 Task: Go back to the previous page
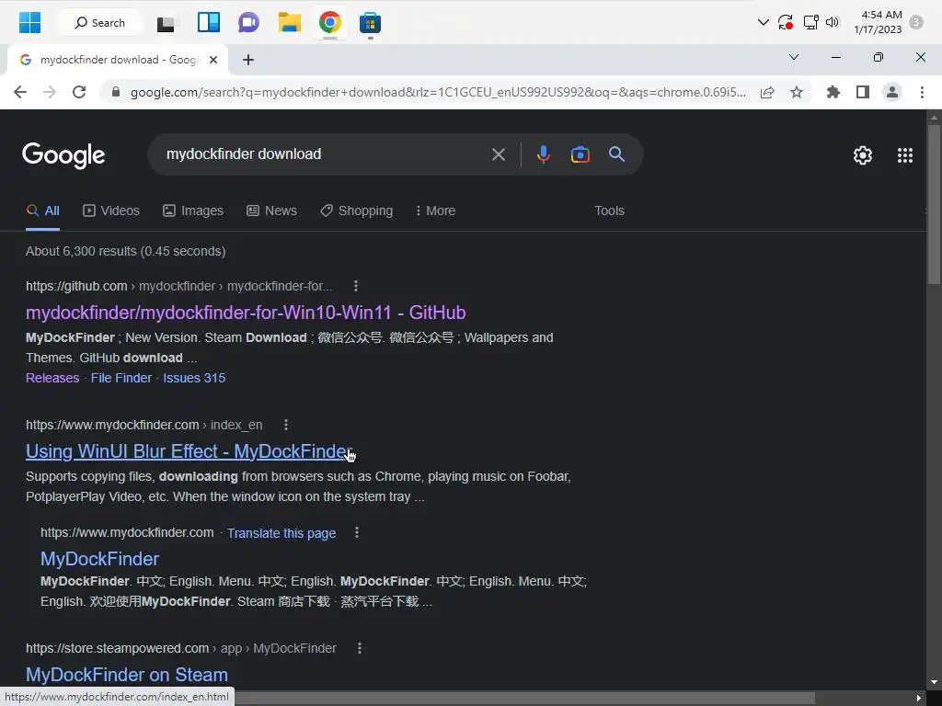(x=20, y=92)
